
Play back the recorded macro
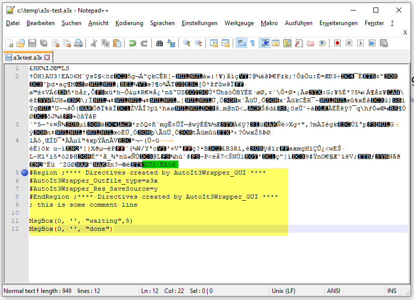[x=360, y=43]
